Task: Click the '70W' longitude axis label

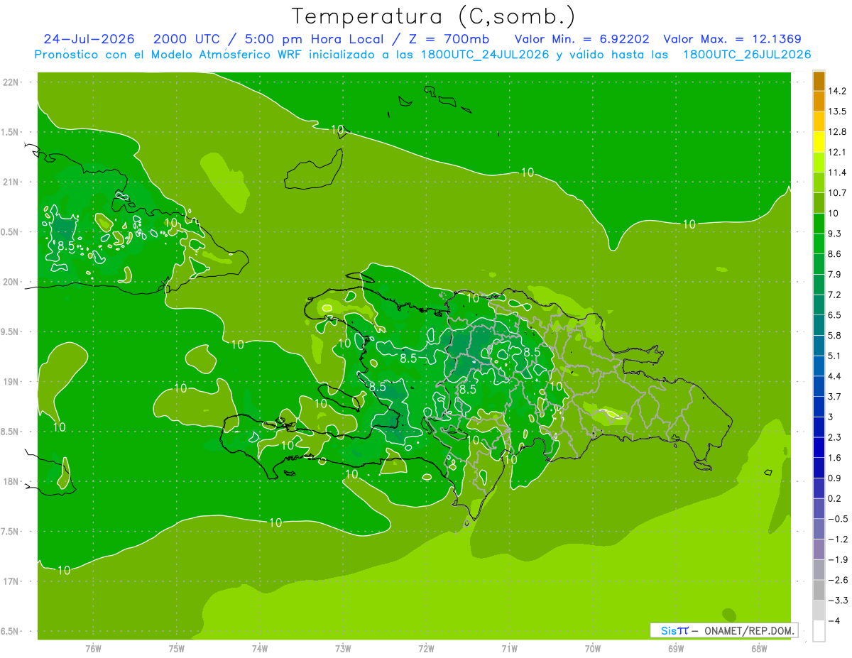Action: (x=592, y=648)
